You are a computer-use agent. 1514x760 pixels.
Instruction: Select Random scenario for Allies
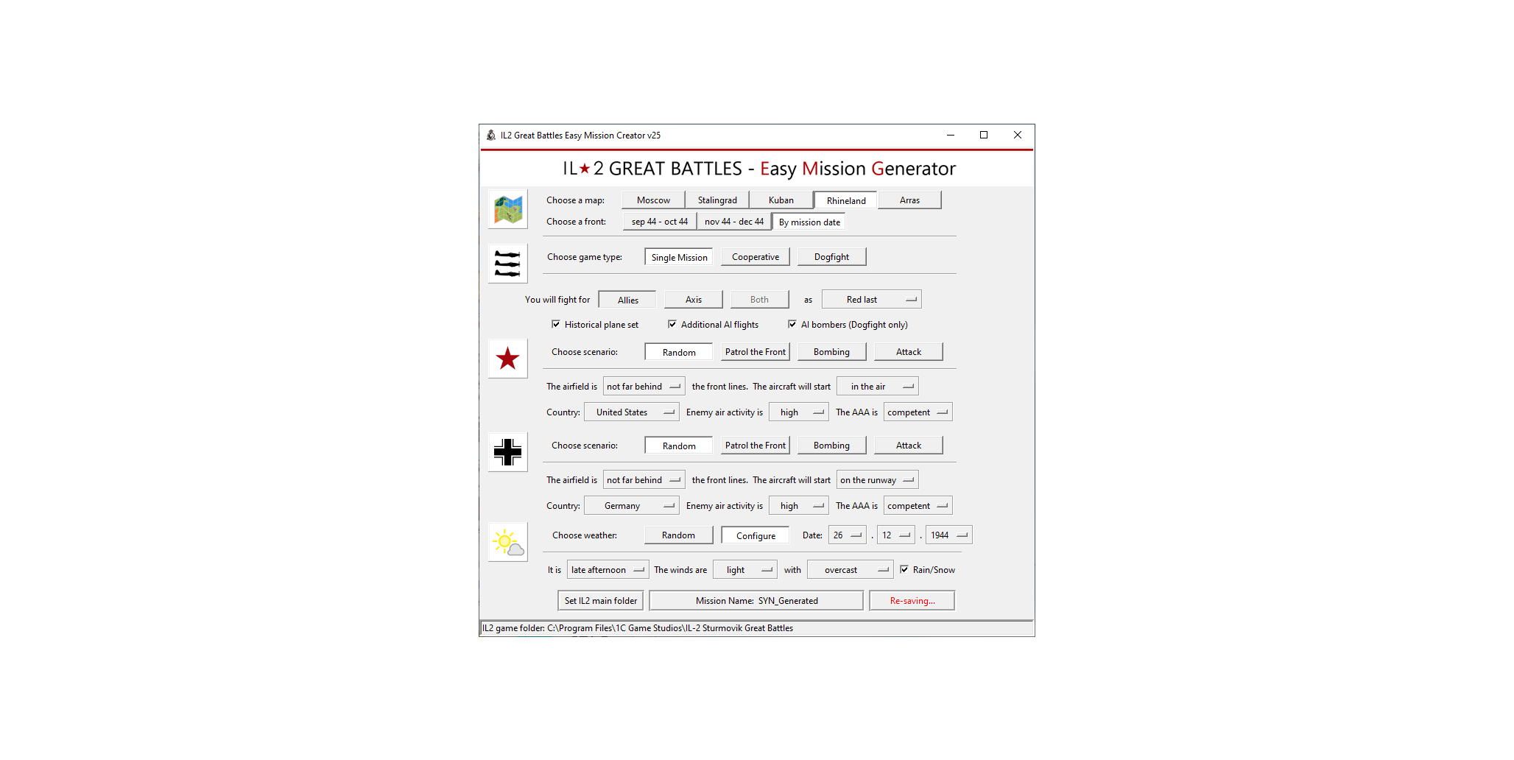(679, 352)
